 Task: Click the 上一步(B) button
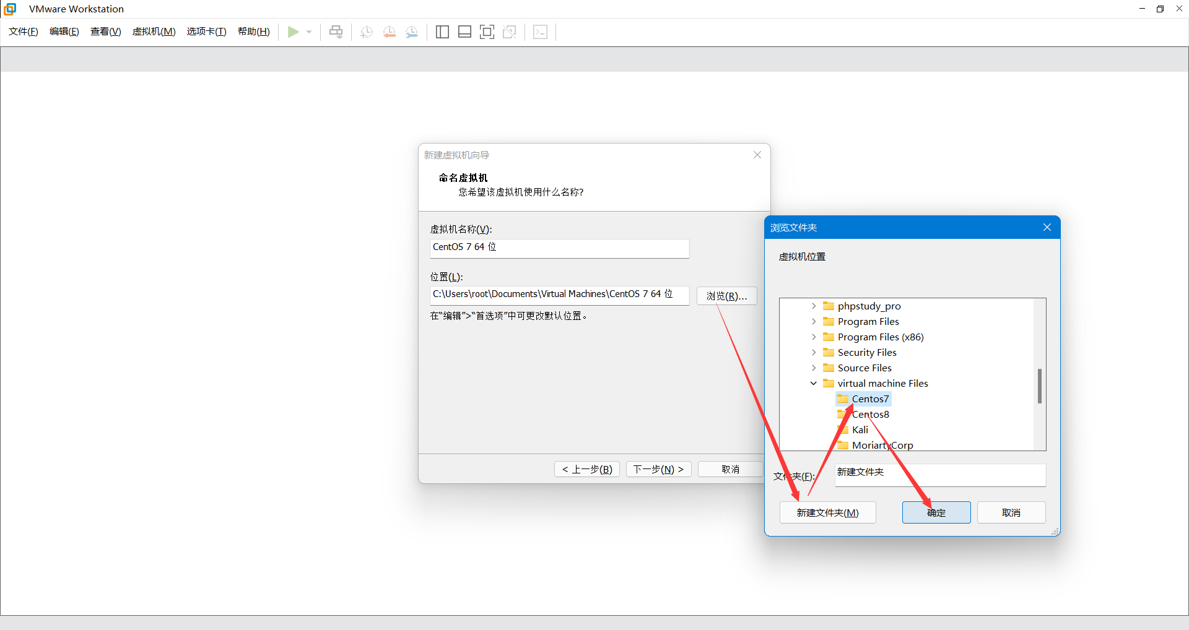coord(587,469)
